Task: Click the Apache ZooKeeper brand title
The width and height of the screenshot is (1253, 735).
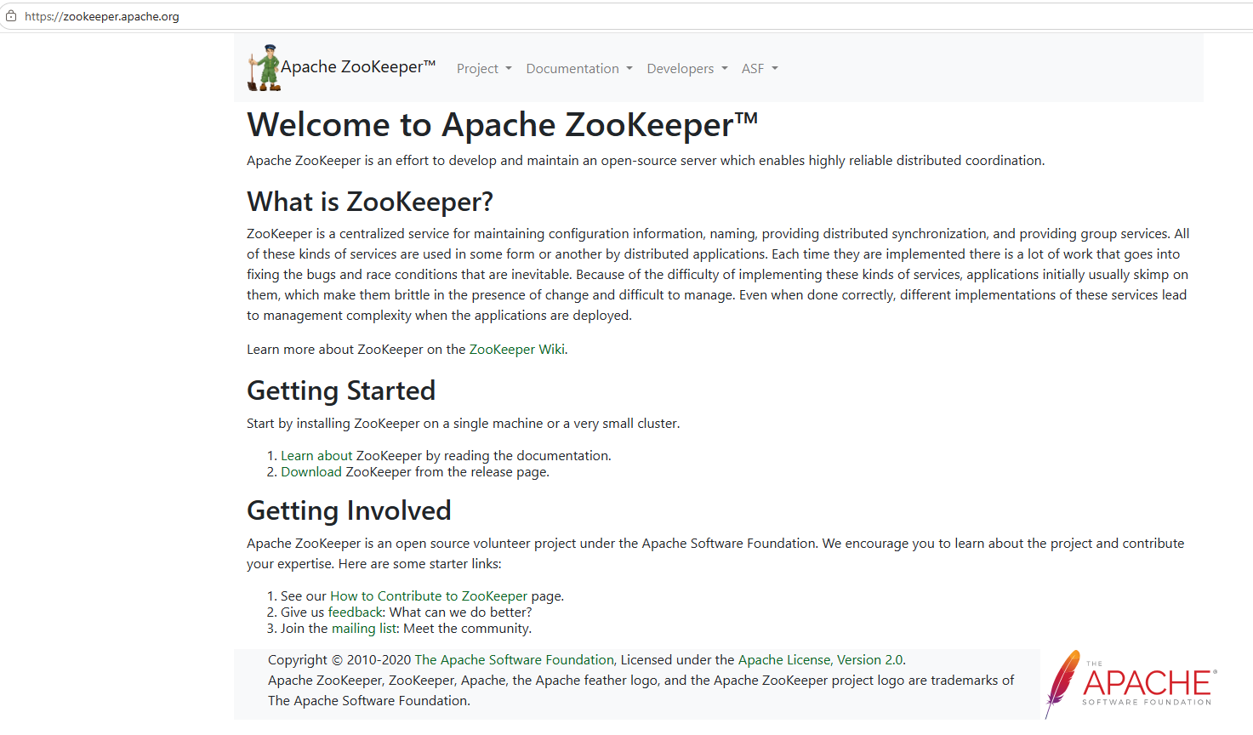Action: coord(358,66)
